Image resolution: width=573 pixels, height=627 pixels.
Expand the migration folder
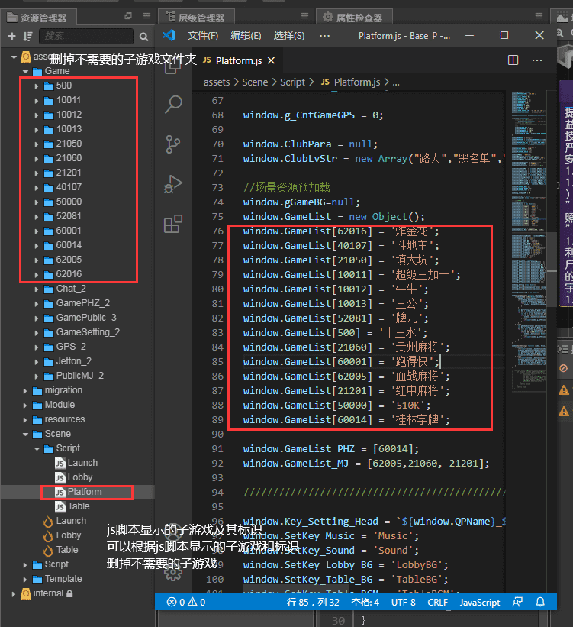tap(25, 390)
